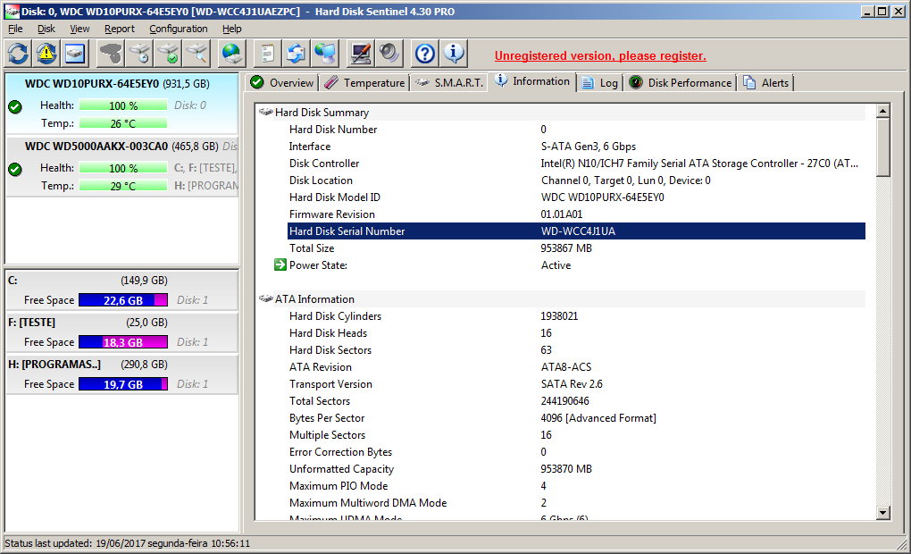911x554 pixels.
Task: Switch to the S.M.A.R.T. tab
Action: point(449,82)
